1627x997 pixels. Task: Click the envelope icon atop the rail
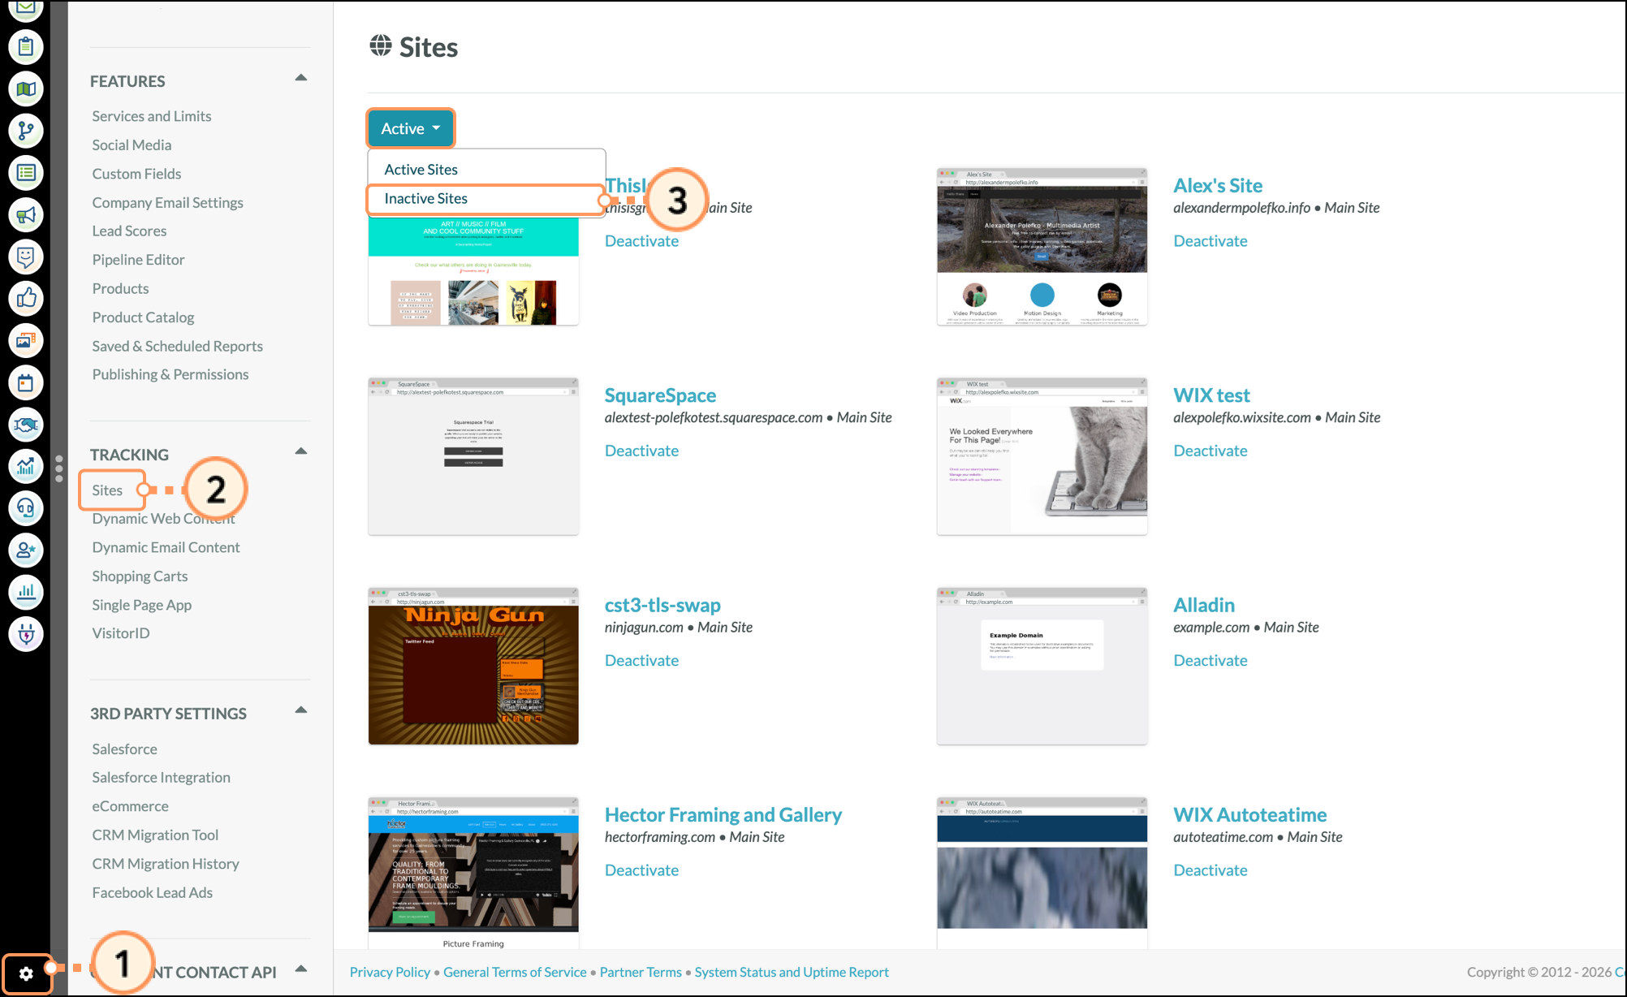point(26,9)
